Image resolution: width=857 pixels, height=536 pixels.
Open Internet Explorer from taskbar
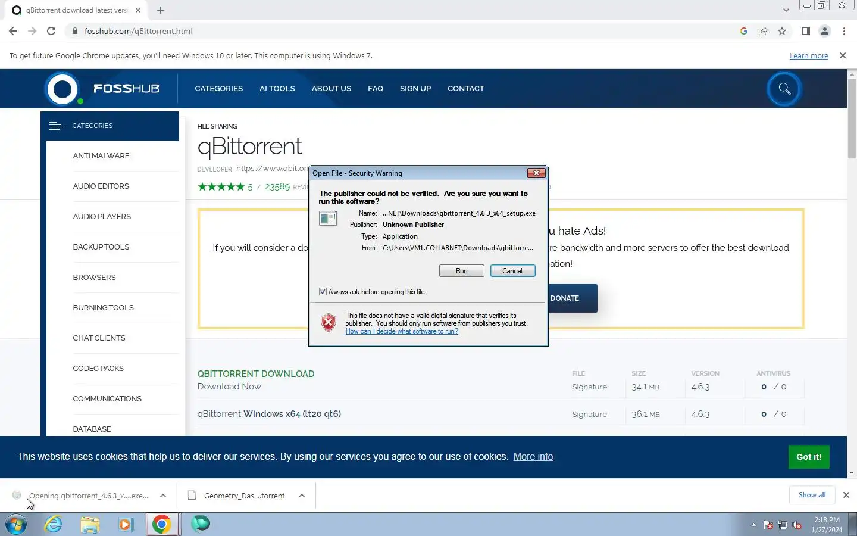(54, 525)
